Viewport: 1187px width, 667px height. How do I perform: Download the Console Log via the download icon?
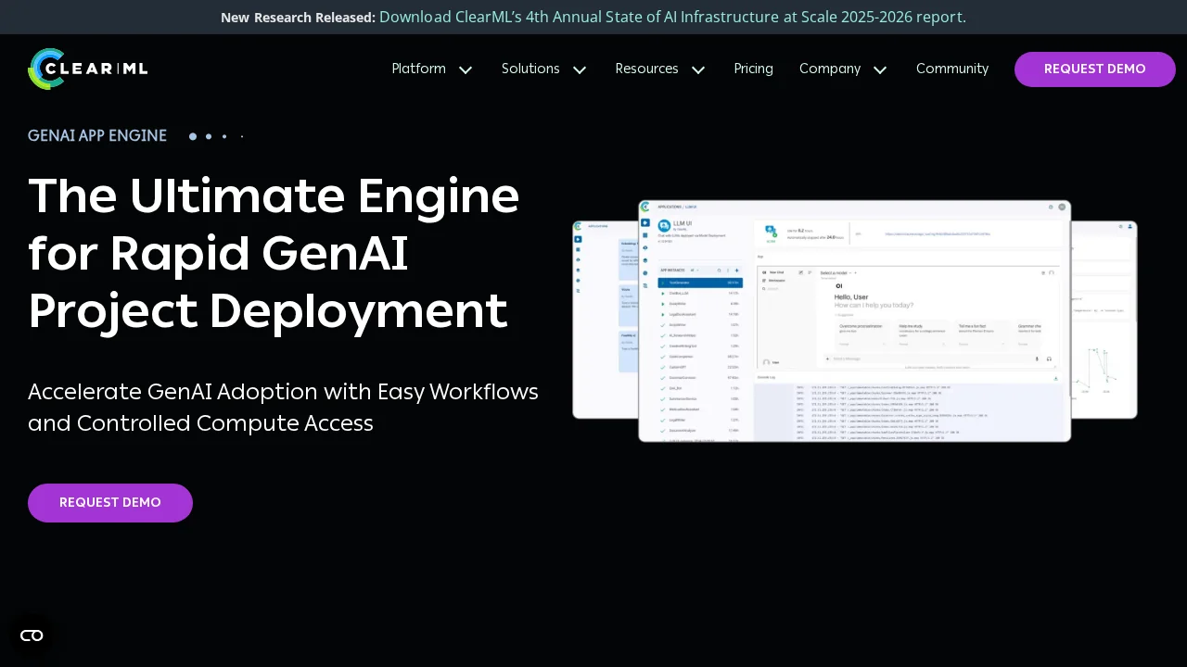click(x=1055, y=378)
